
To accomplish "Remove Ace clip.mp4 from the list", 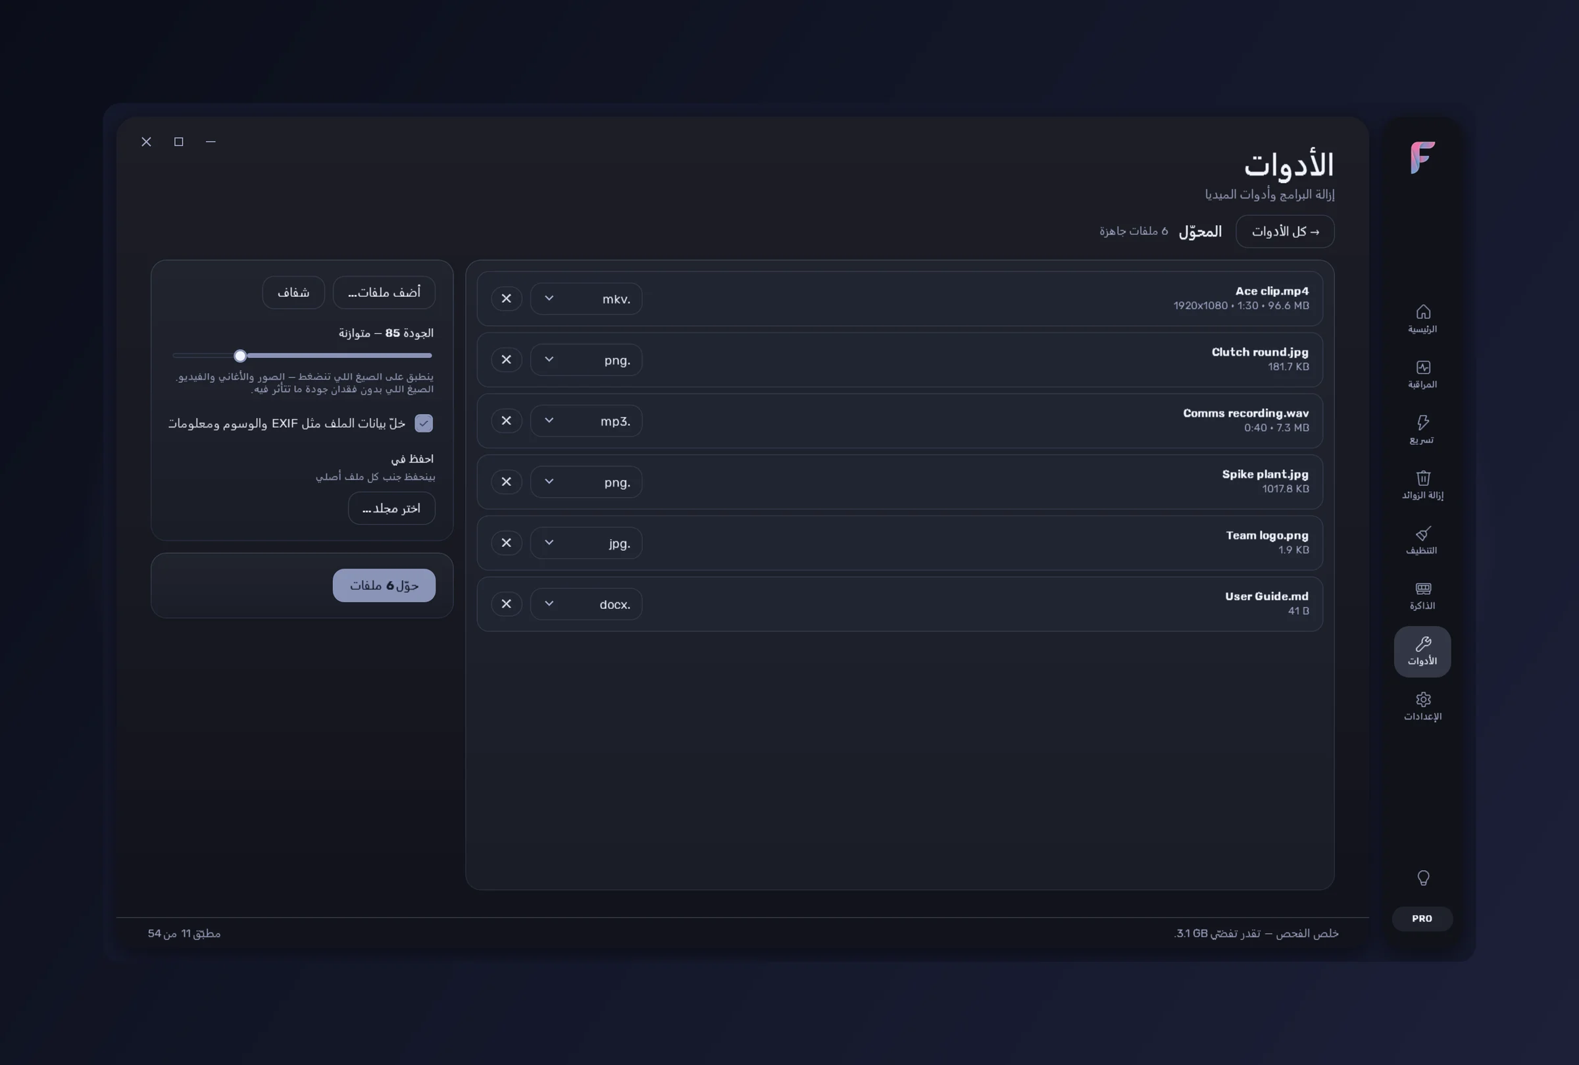I will (x=507, y=298).
